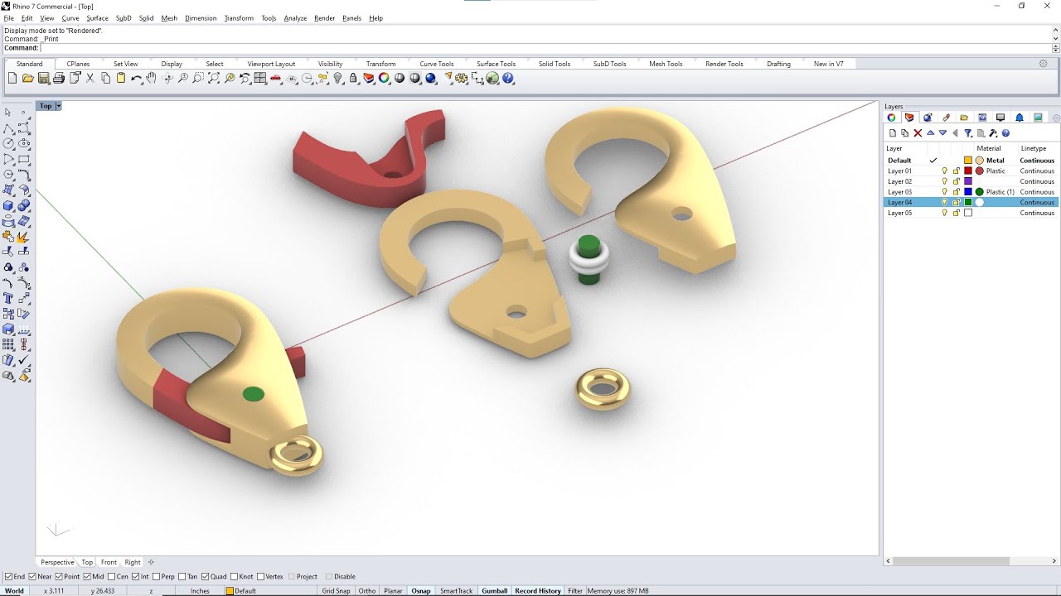This screenshot has height=596, width=1061.
Task: Click inside the Command input field
Action: coord(545,48)
